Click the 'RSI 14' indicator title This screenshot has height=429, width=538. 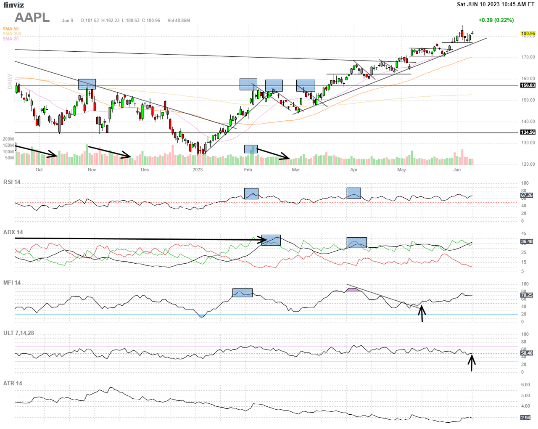pyautogui.click(x=12, y=182)
